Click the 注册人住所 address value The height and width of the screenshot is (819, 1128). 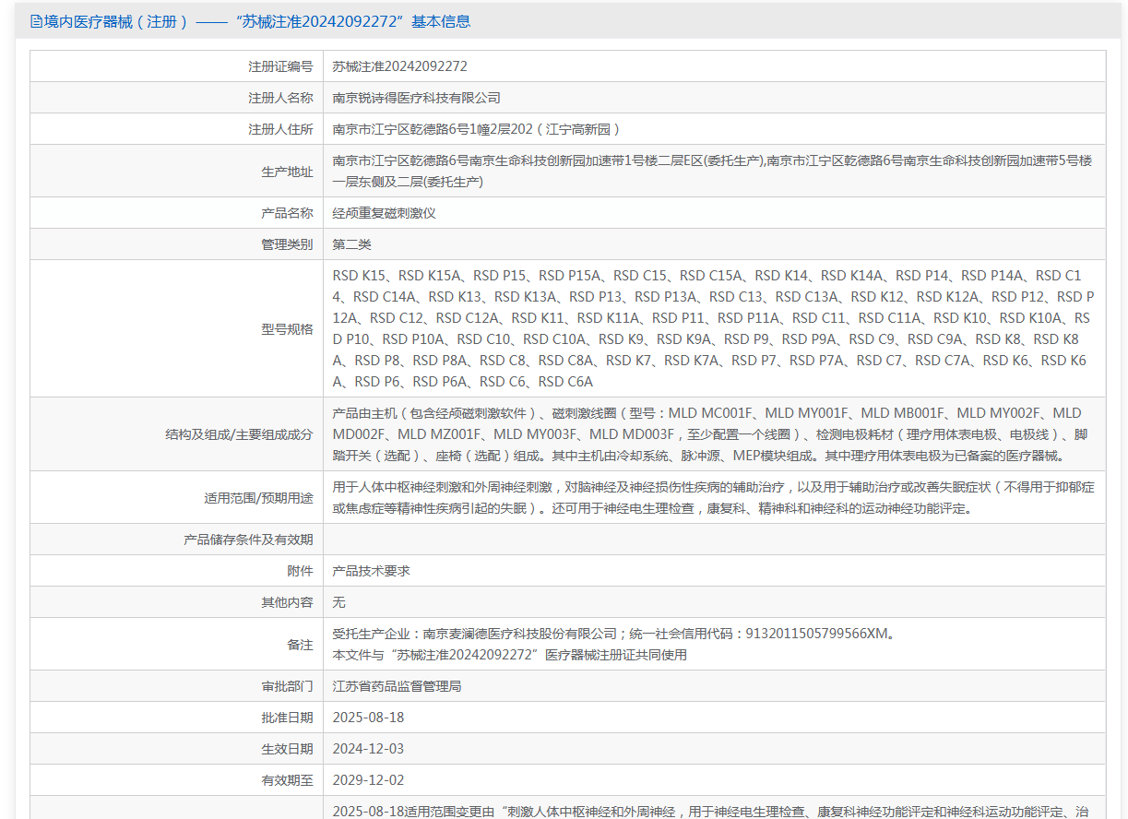476,129
